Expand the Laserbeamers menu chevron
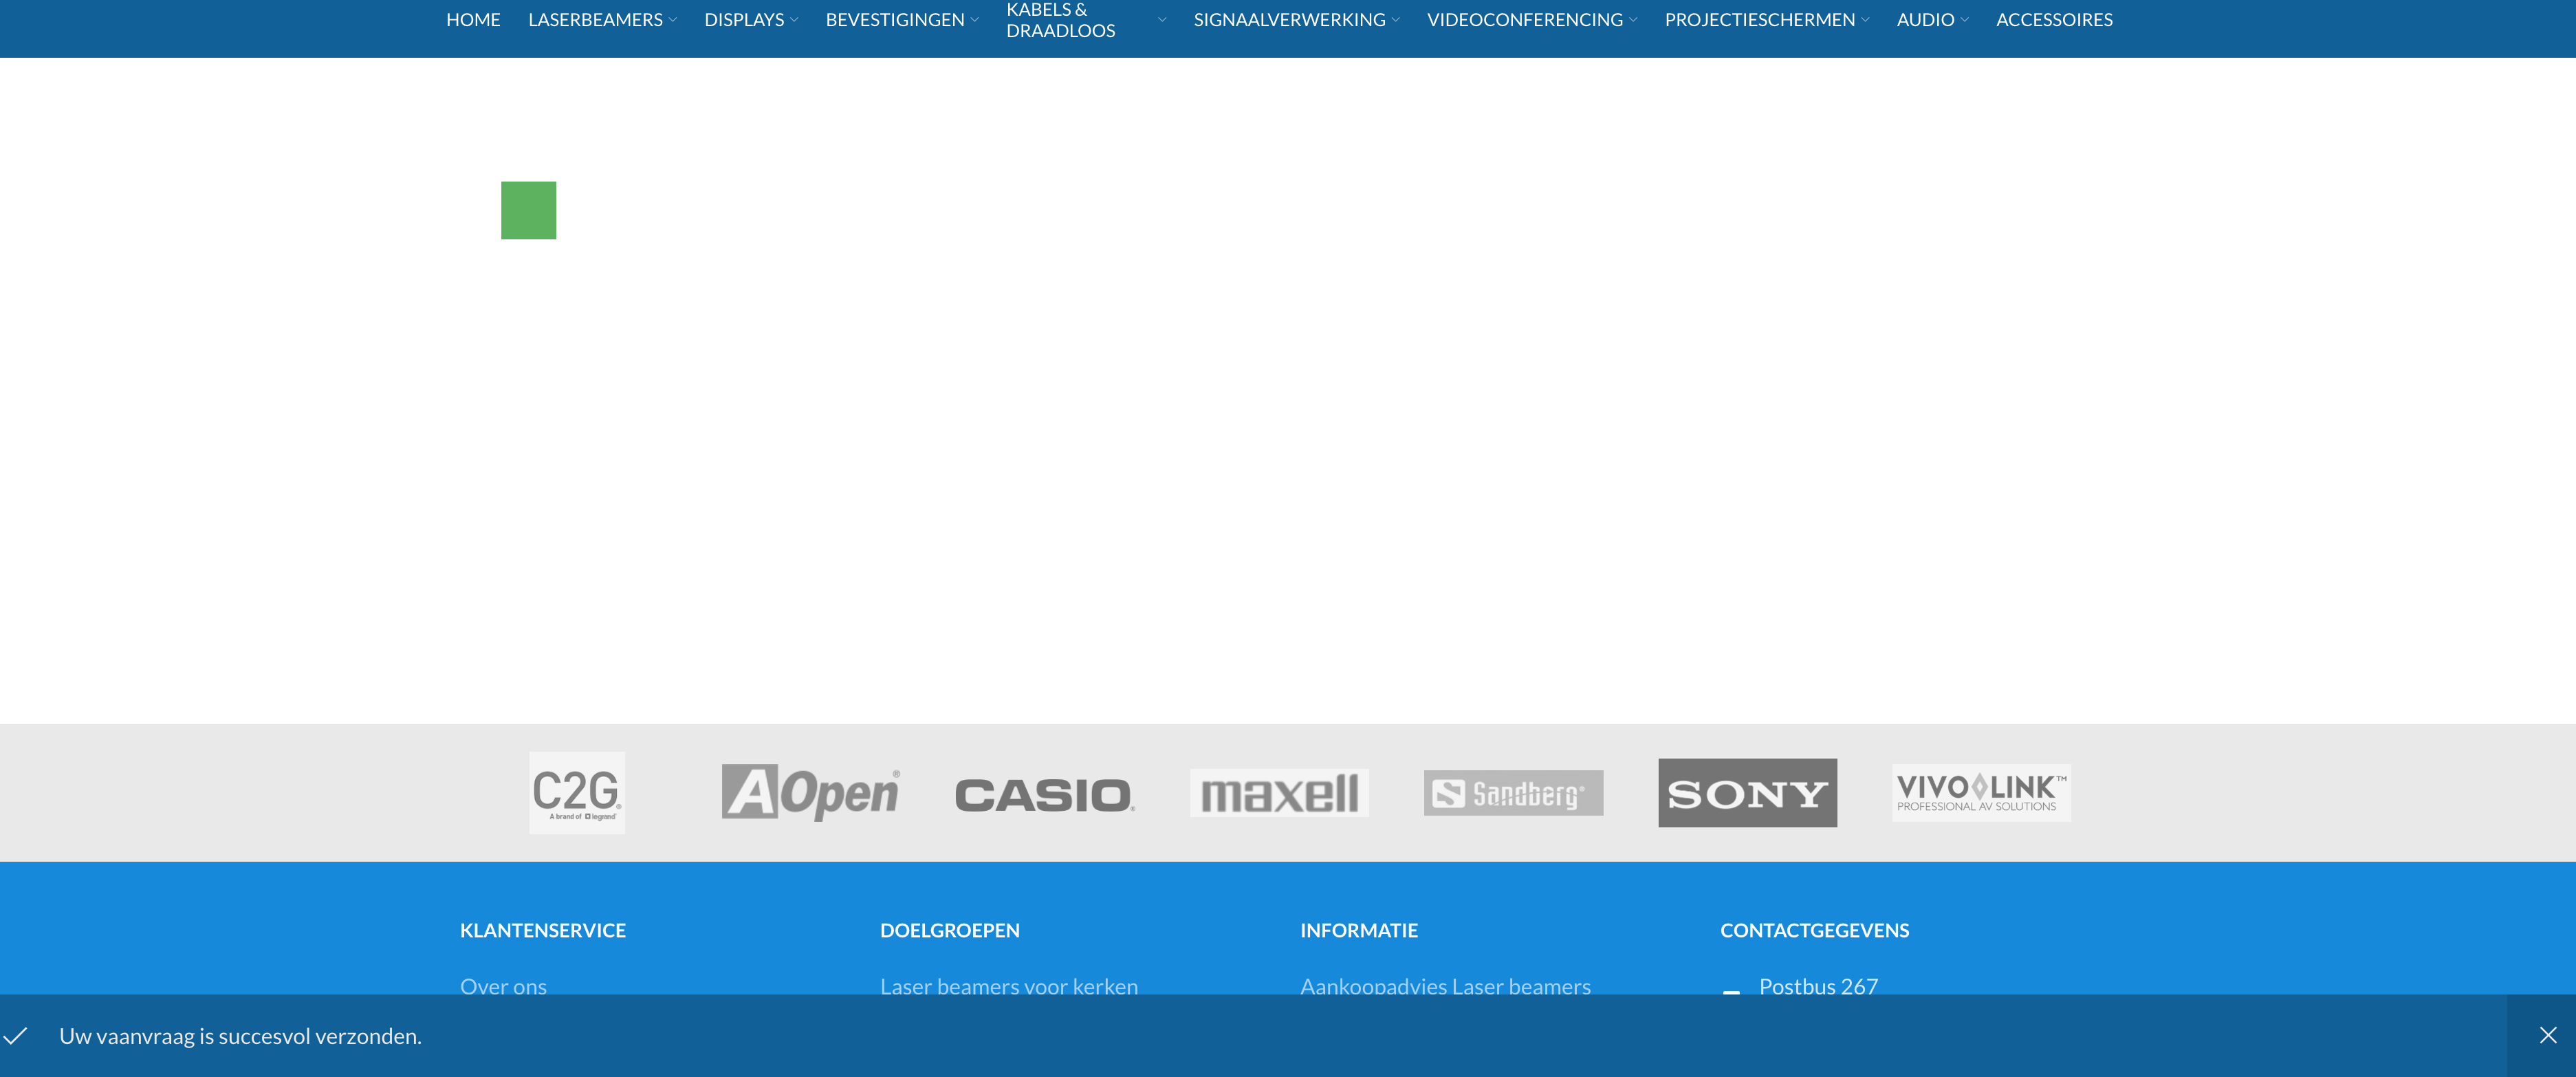This screenshot has height=1077, width=2576. click(673, 20)
